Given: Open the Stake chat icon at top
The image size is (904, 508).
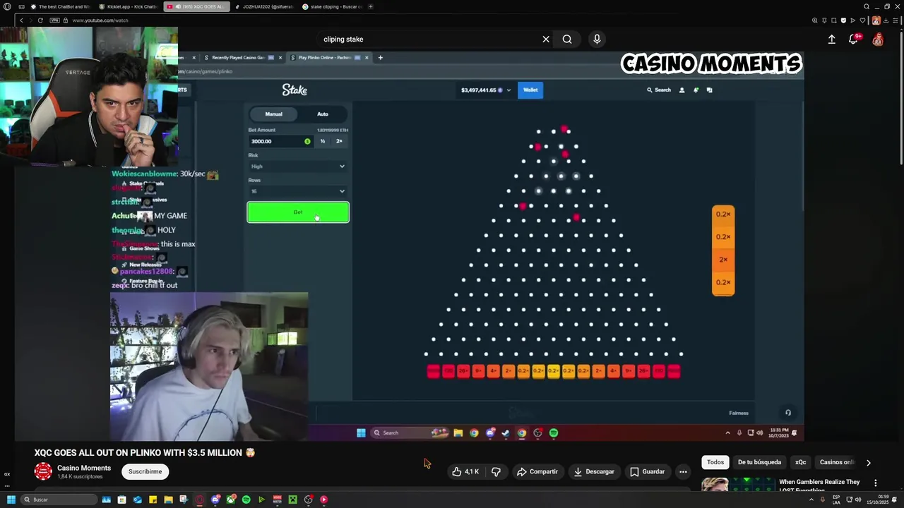Looking at the screenshot, I should (x=710, y=90).
